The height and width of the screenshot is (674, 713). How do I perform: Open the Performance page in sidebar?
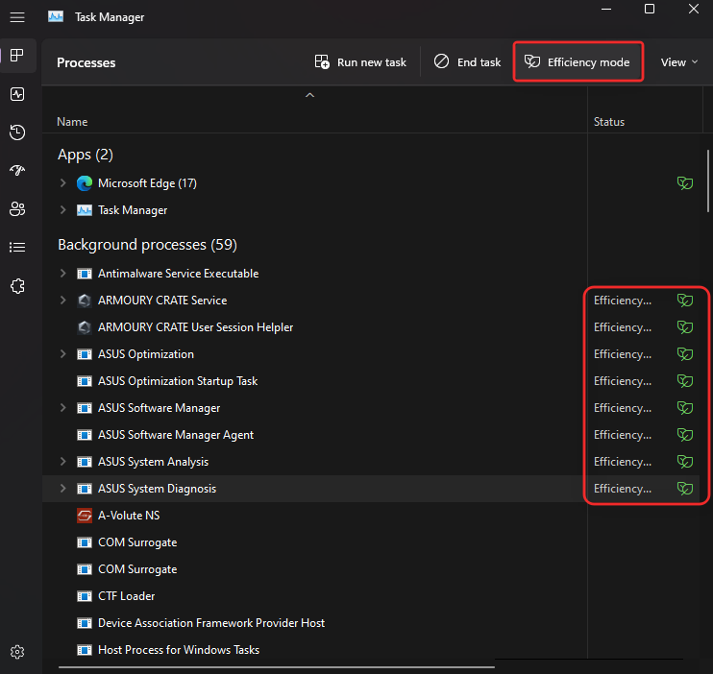coord(16,94)
